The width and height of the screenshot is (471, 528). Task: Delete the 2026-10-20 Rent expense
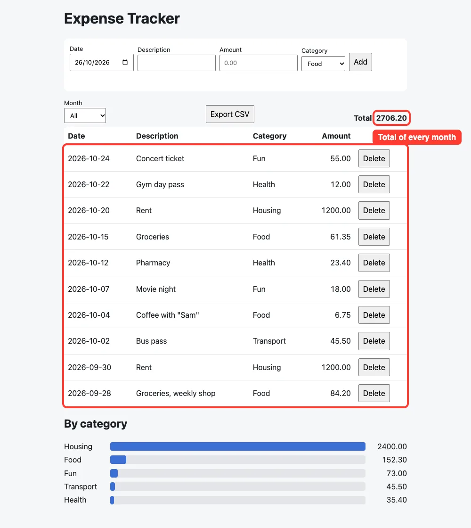(x=374, y=210)
